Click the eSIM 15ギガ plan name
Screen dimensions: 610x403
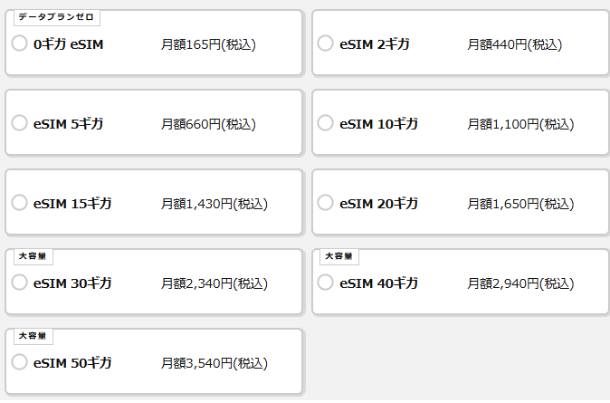72,204
